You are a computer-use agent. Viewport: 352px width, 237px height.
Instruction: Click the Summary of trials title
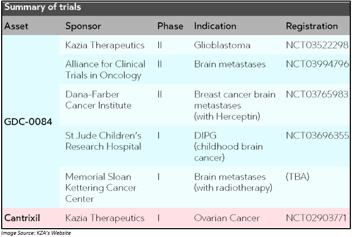pos(43,7)
